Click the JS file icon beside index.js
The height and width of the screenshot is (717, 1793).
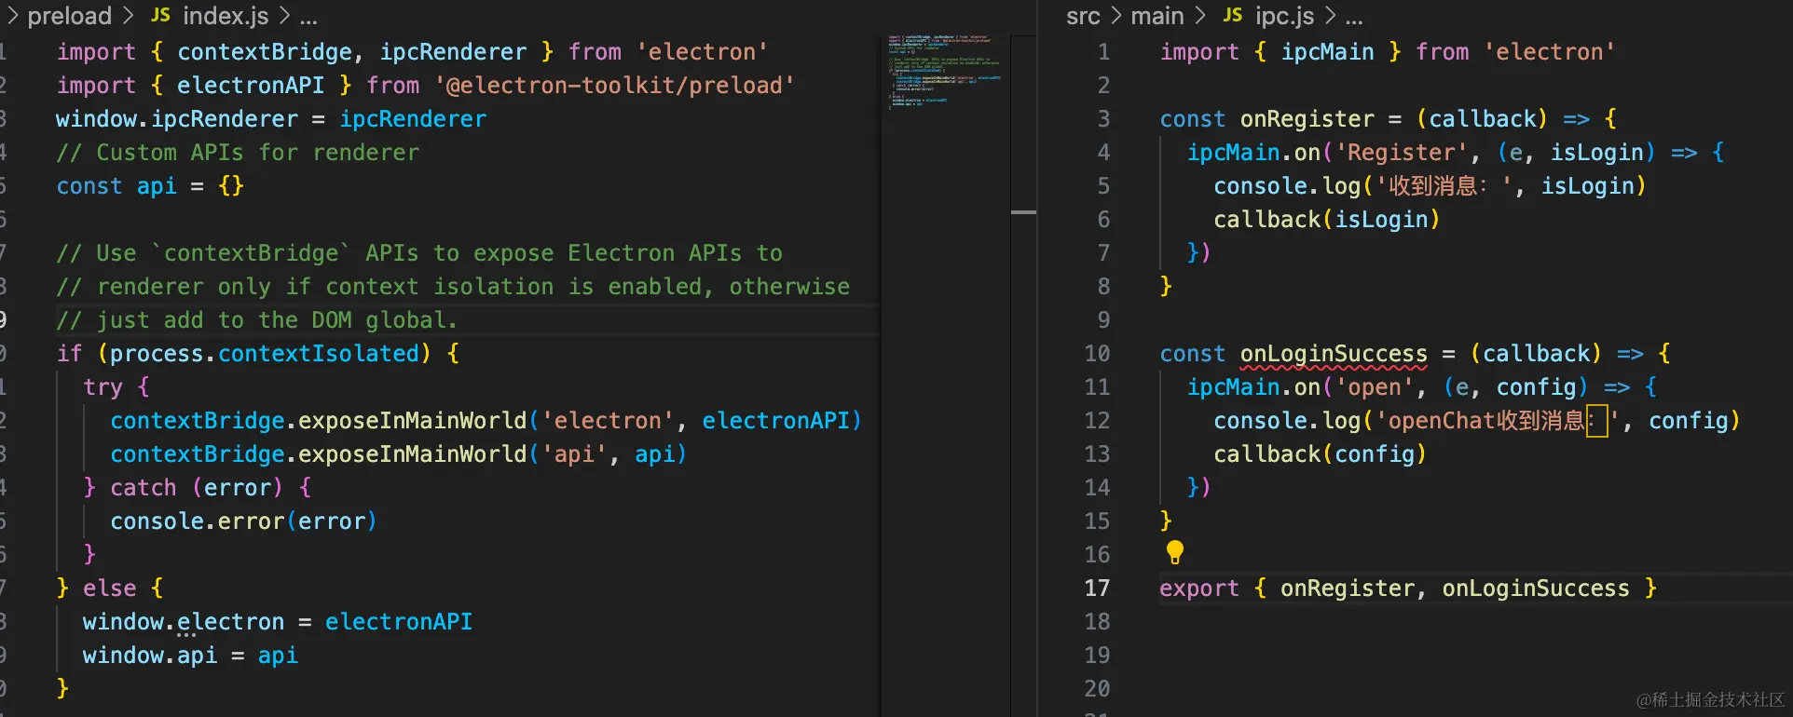pyautogui.click(x=160, y=16)
